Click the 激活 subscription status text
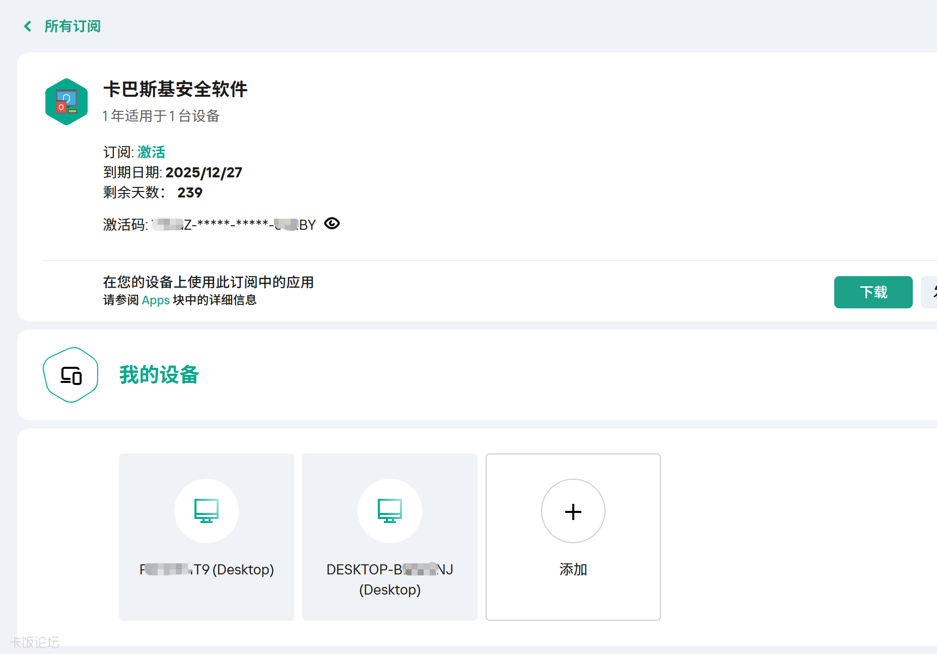 tap(151, 152)
